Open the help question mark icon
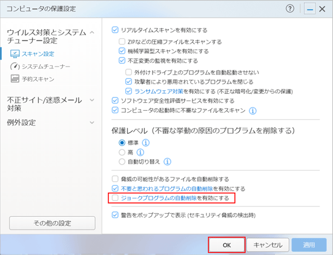This screenshot has height=255, width=333. [x=290, y=8]
